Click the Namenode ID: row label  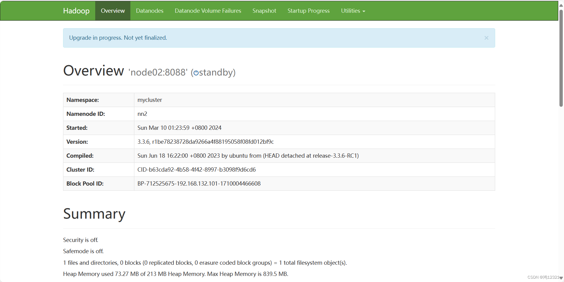click(x=86, y=114)
